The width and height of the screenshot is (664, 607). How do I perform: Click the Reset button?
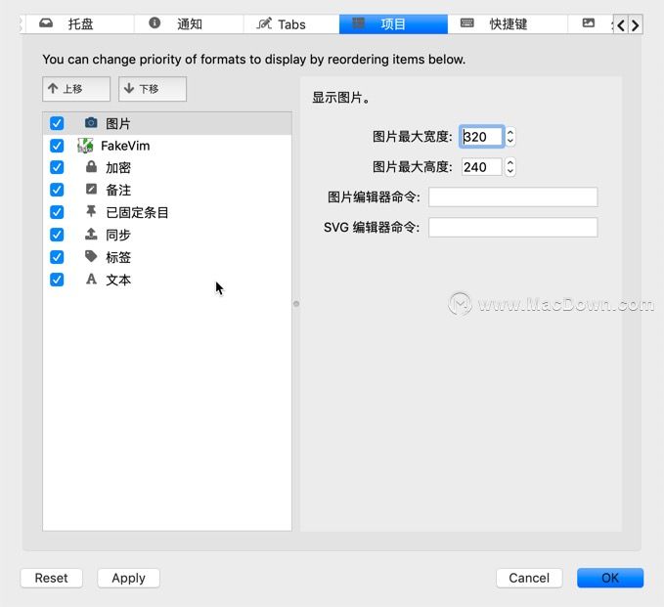point(51,578)
